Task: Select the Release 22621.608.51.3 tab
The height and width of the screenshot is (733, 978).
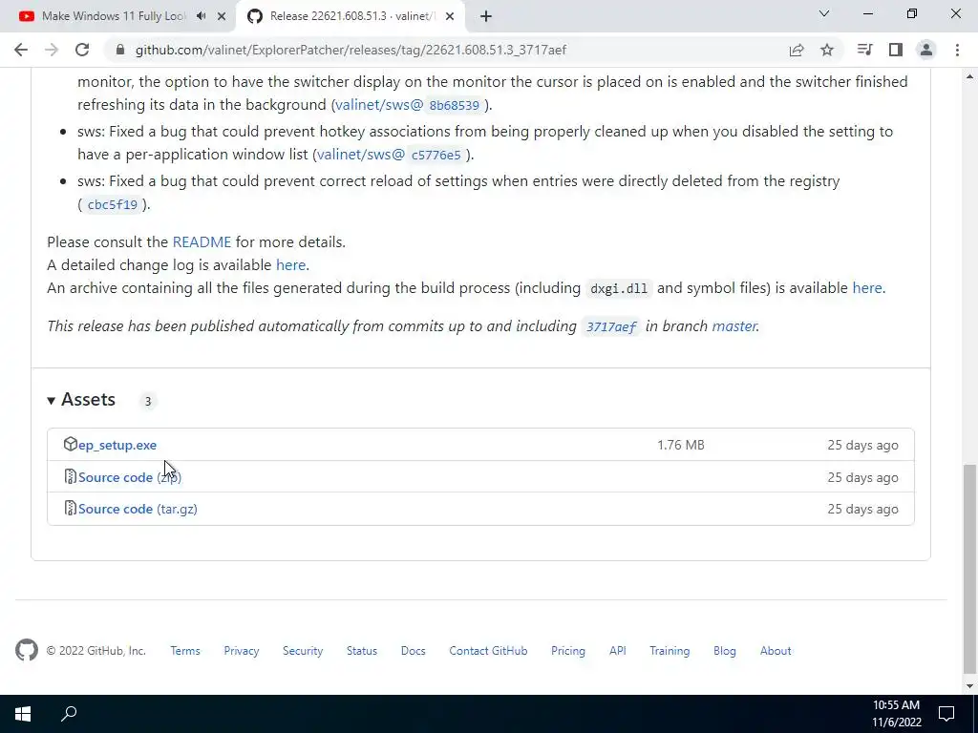Action: point(351,16)
